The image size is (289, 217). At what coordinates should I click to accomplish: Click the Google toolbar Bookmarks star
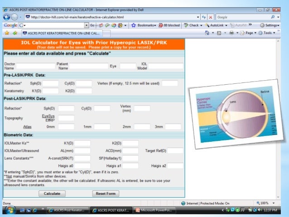coord(134,25)
